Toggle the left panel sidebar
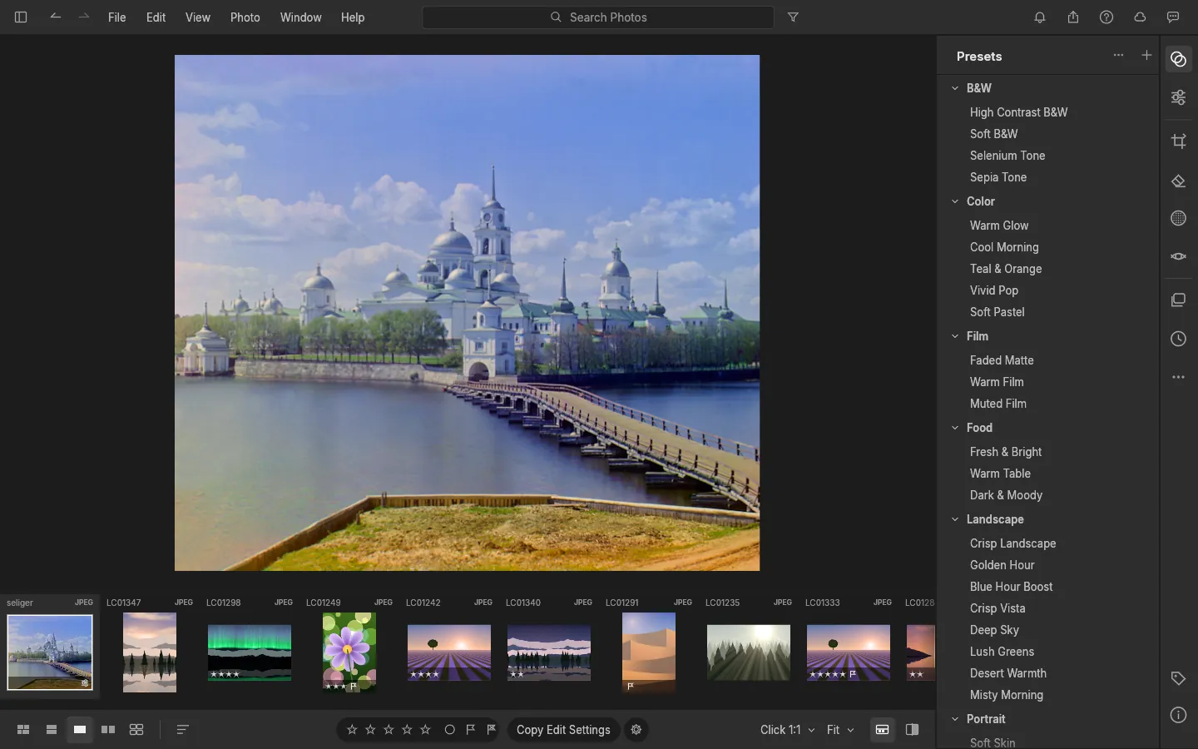 pos(21,17)
